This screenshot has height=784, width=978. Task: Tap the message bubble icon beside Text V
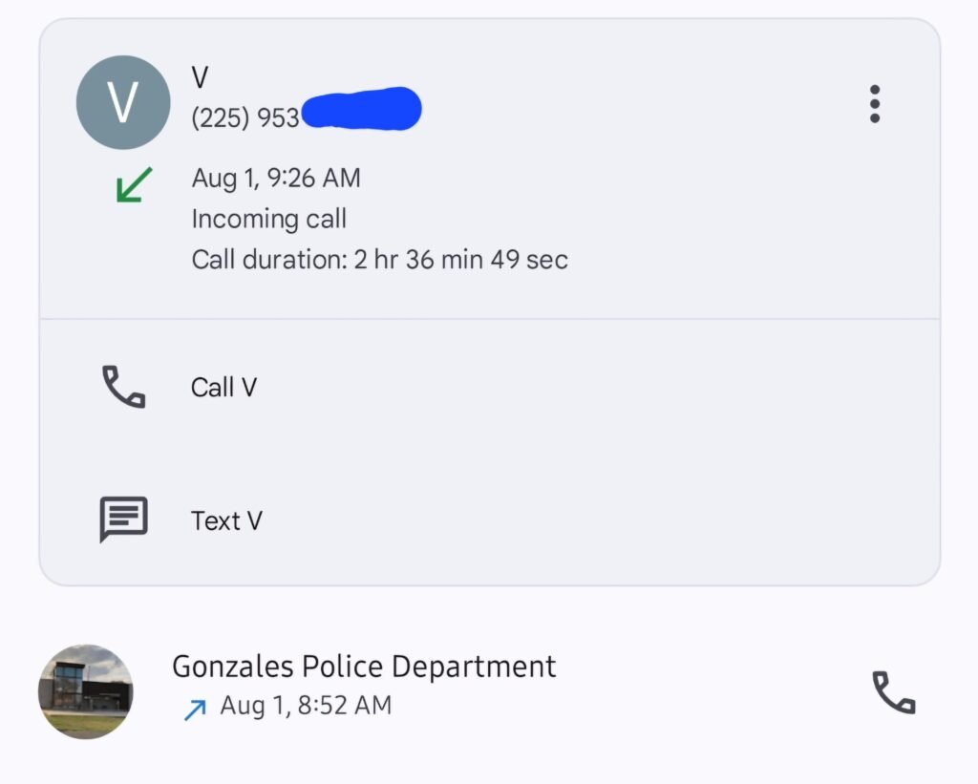tap(123, 519)
